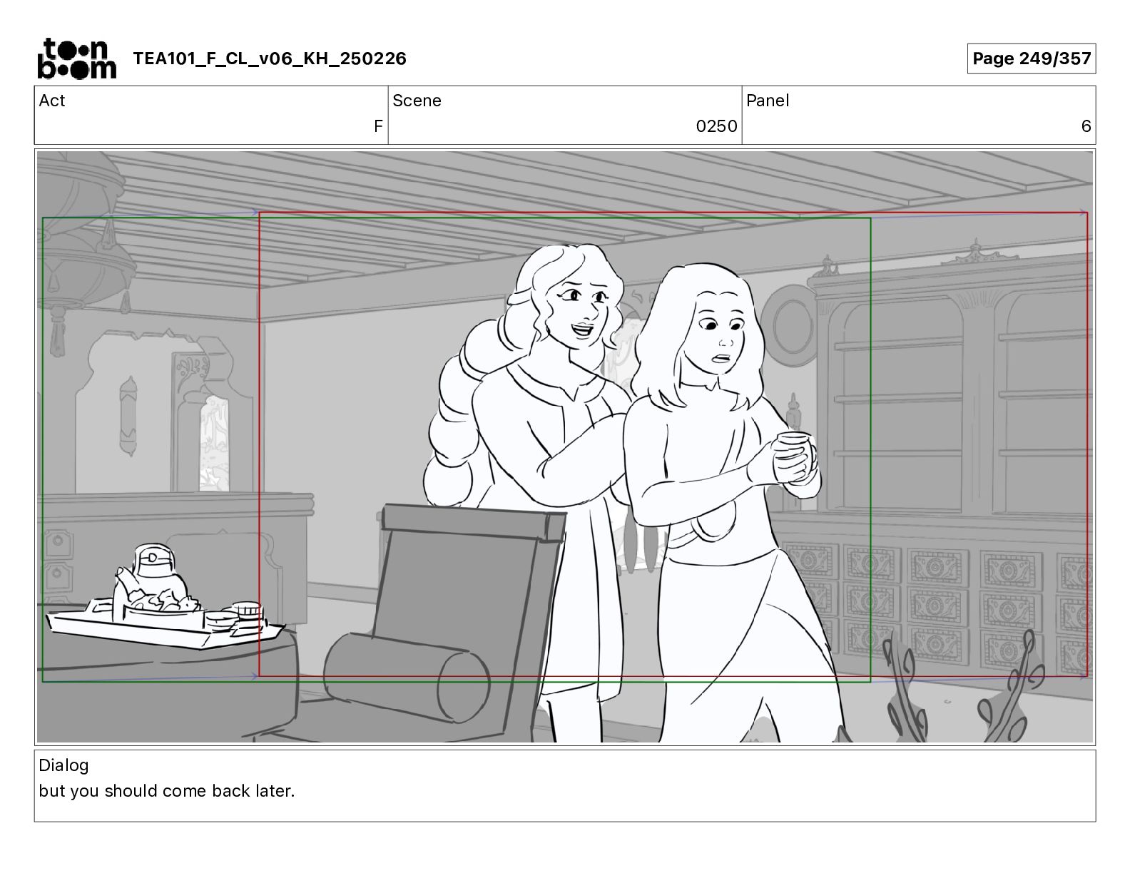The width and height of the screenshot is (1130, 873).
Task: Select the Scene value 0250
Action: point(716,126)
